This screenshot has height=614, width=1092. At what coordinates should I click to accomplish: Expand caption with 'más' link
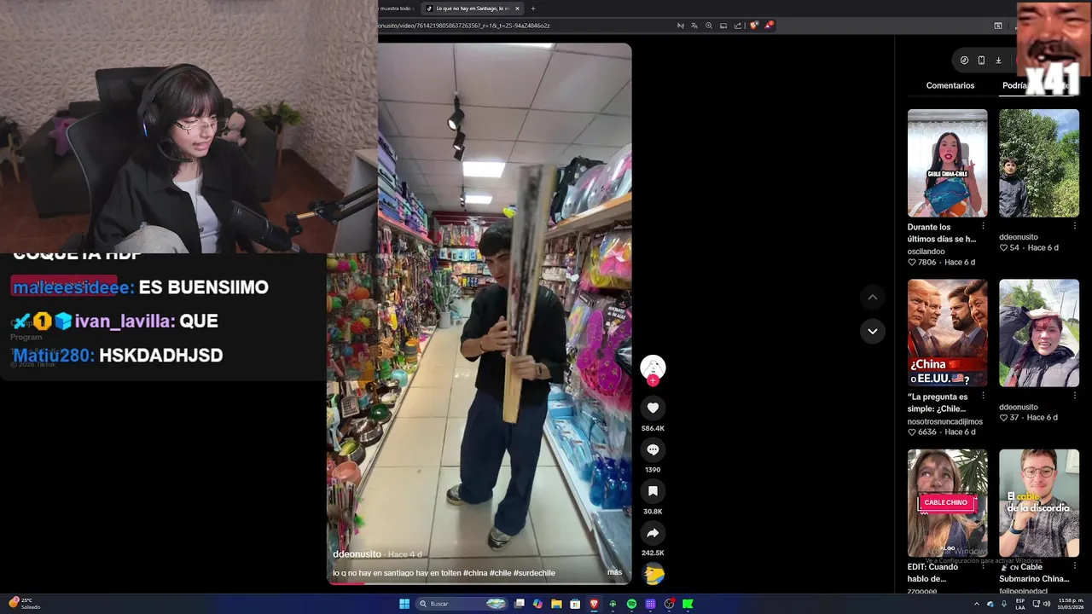614,572
